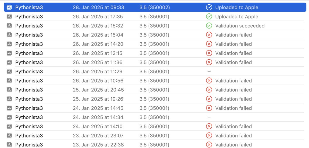
Task: Click the date 25. Jan 2025 at 19:26
Action: coord(98,99)
